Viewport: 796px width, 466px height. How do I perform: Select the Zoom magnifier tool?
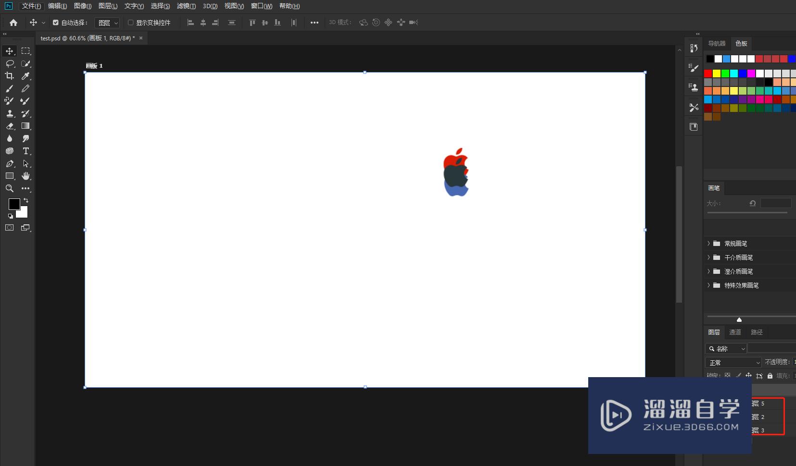[x=10, y=188]
